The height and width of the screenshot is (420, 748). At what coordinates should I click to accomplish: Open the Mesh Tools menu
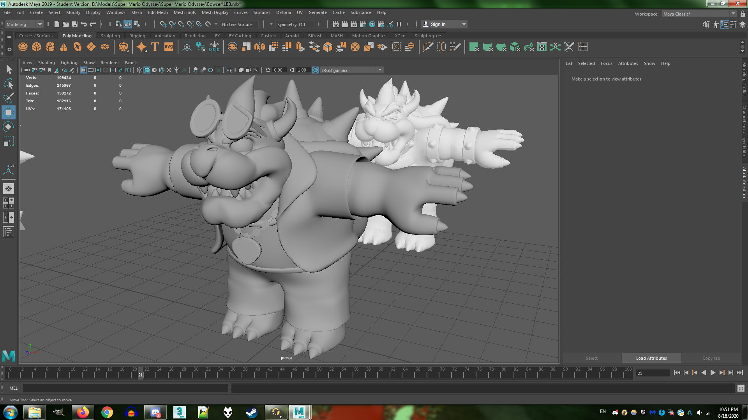[x=185, y=12]
